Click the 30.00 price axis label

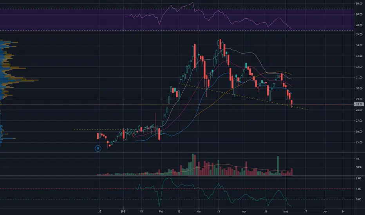point(359,88)
